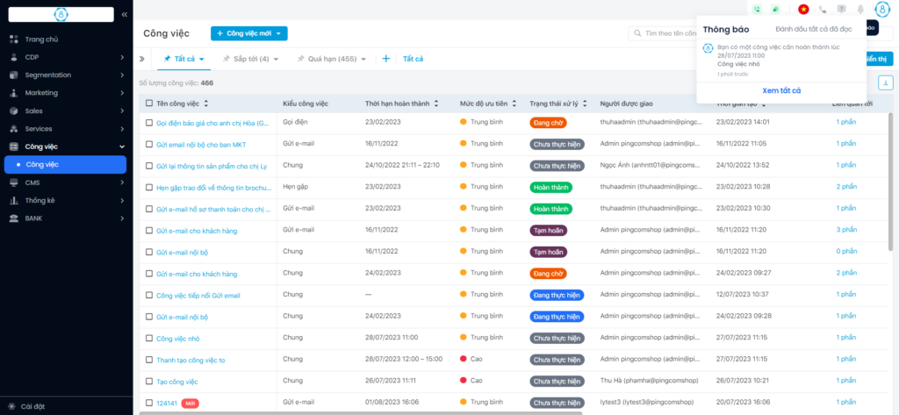The width and height of the screenshot is (899, 415).
Task: Click the download export icon
Action: [886, 82]
